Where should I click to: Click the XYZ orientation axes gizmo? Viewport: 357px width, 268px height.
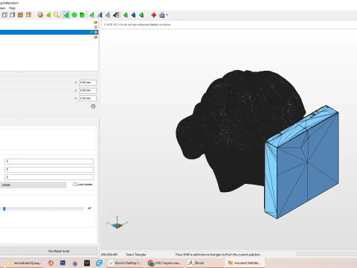pos(117,223)
